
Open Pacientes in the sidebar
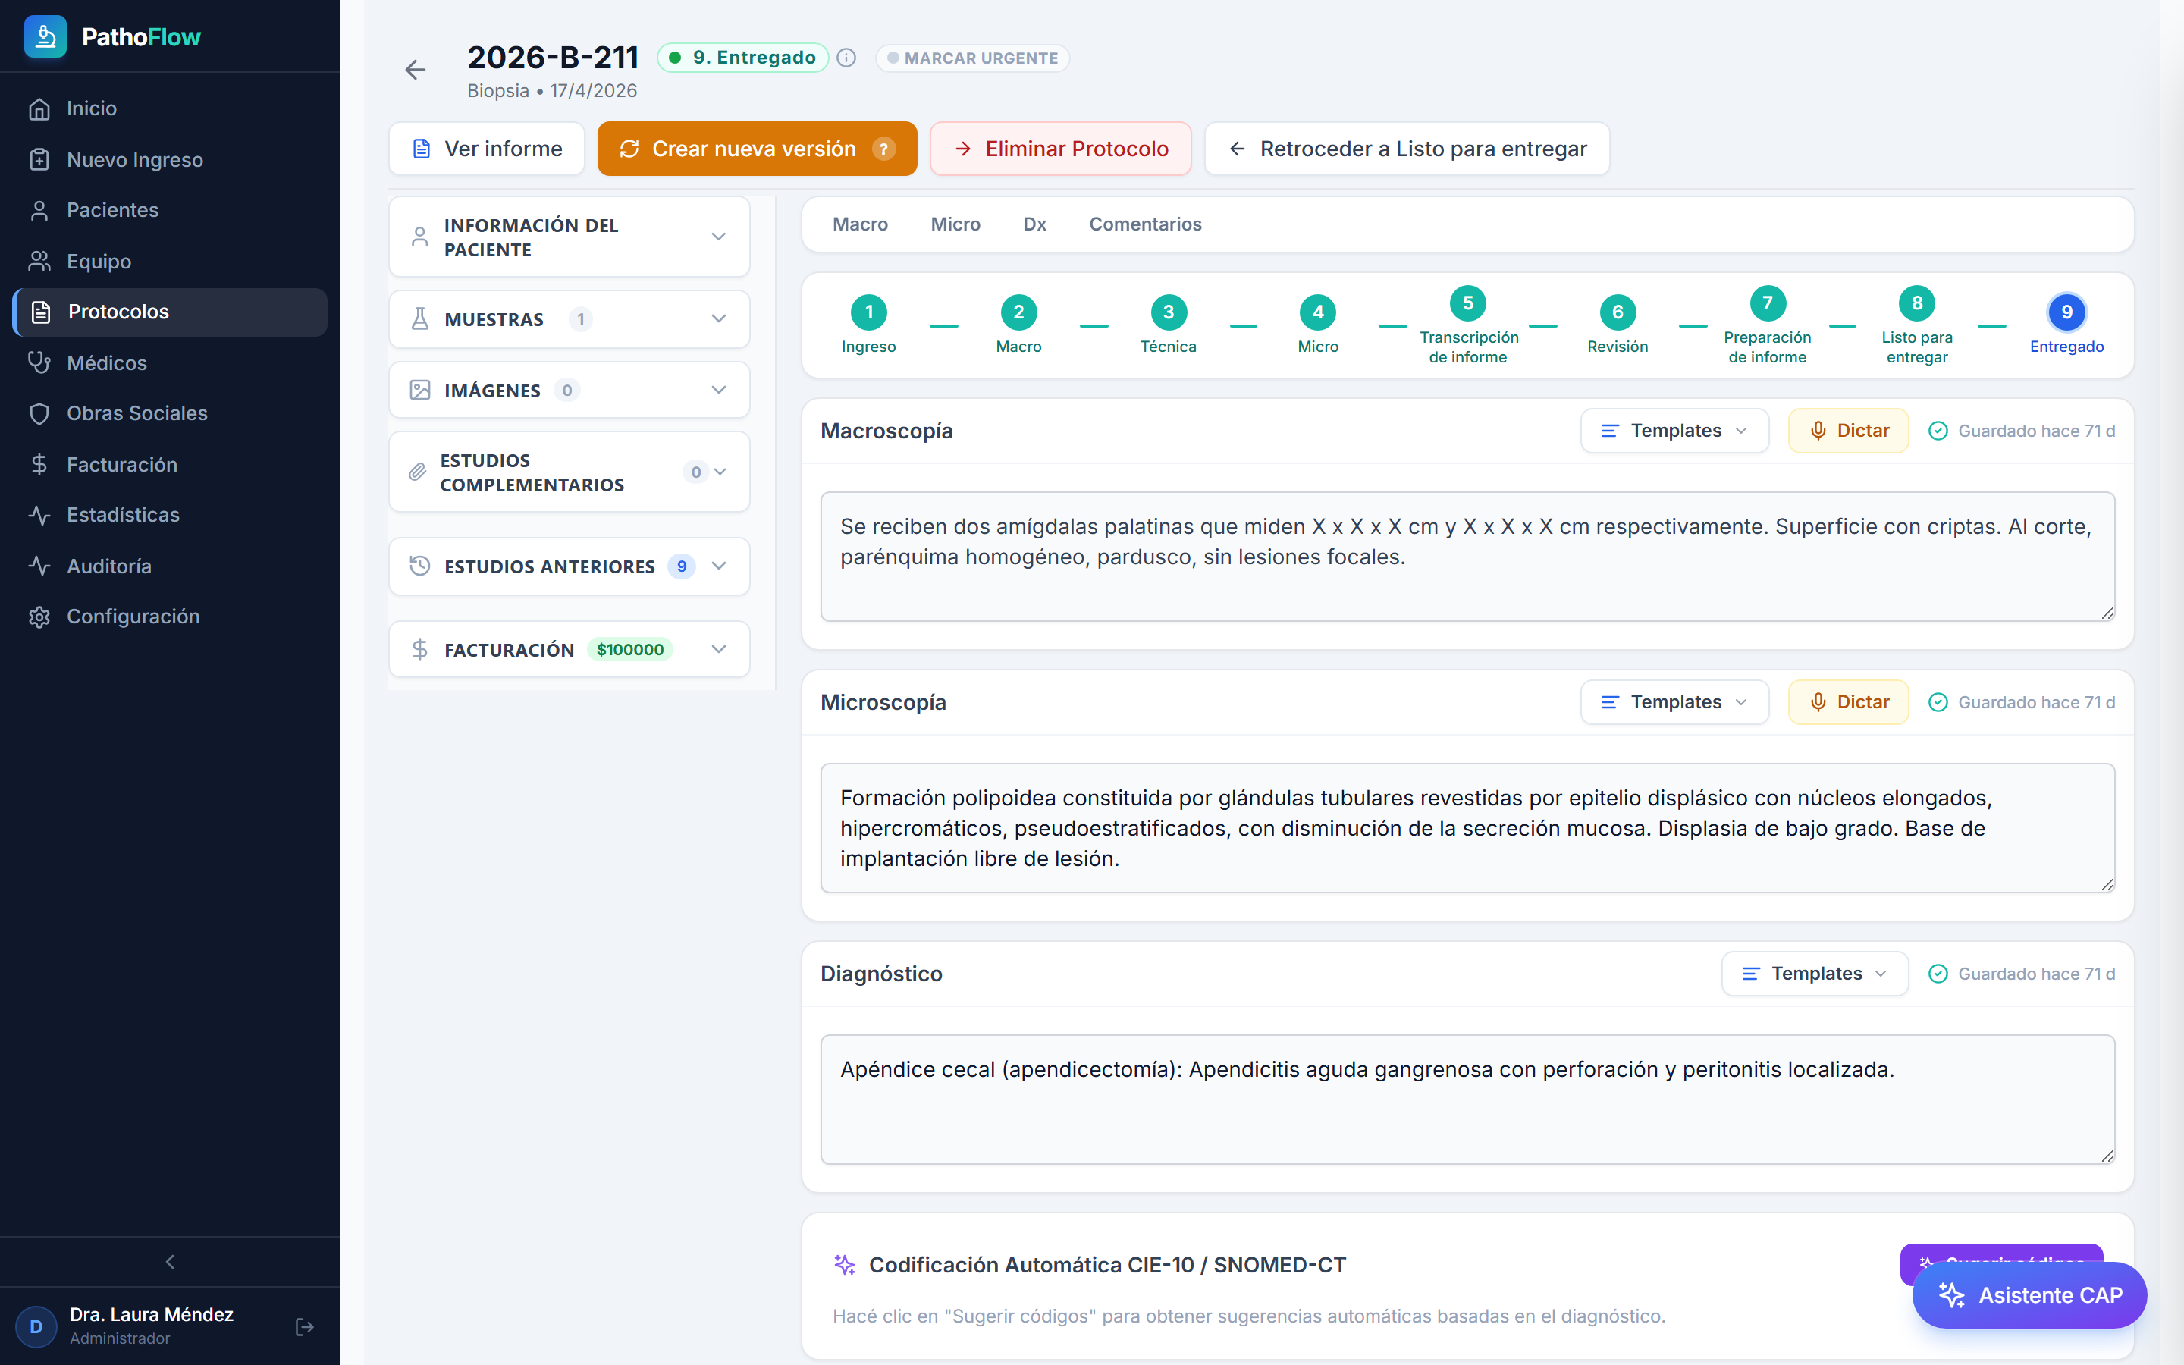[x=170, y=210]
